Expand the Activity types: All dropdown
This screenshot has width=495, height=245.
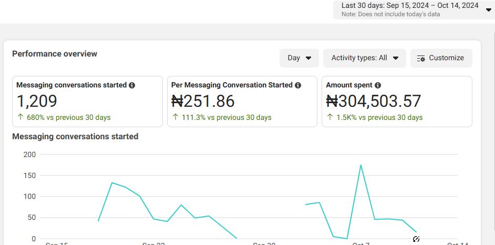(x=365, y=58)
